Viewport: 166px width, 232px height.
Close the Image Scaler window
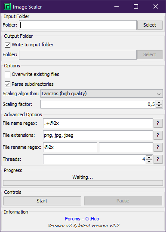pyautogui.click(x=156, y=7)
